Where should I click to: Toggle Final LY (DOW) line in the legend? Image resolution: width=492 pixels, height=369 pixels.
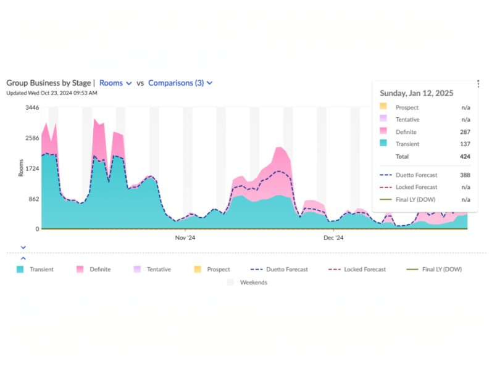(x=434, y=269)
